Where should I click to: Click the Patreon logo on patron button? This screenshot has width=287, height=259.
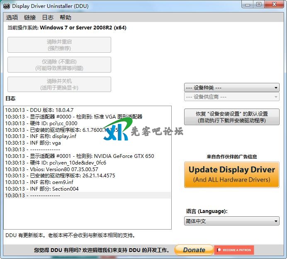pyautogui.click(x=219, y=250)
